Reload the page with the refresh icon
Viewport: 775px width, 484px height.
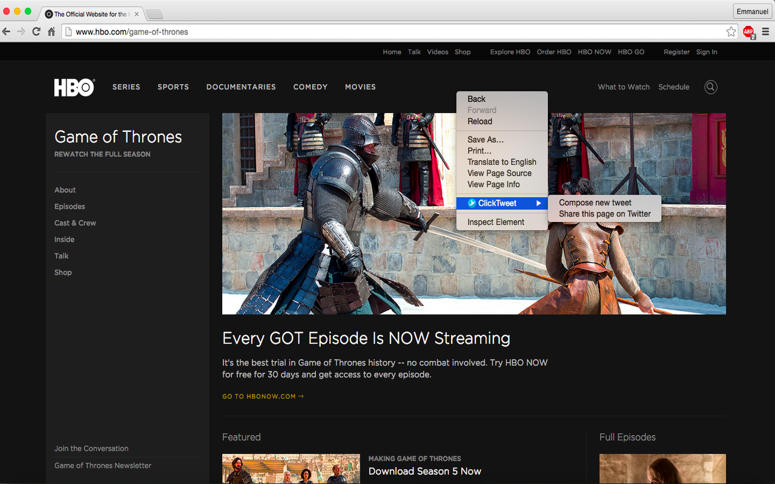click(x=36, y=31)
